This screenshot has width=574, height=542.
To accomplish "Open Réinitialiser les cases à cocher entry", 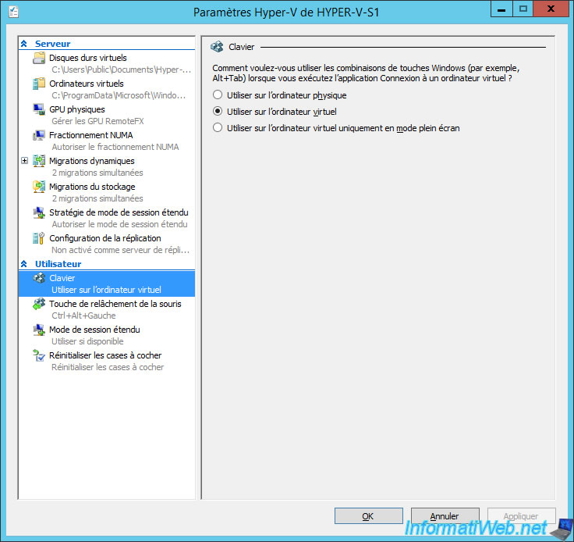I will pyautogui.click(x=105, y=355).
